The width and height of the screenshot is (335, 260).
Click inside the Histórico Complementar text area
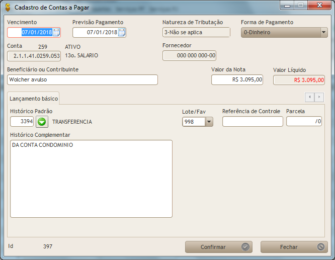click(91, 179)
